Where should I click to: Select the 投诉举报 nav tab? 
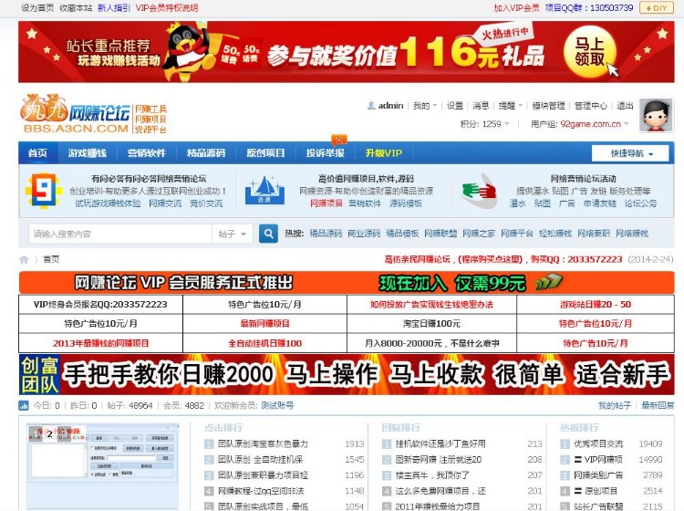click(325, 152)
